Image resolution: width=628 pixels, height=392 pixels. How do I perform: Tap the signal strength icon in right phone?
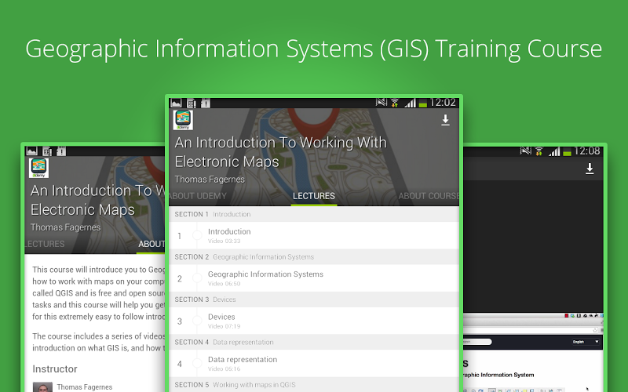(554, 152)
